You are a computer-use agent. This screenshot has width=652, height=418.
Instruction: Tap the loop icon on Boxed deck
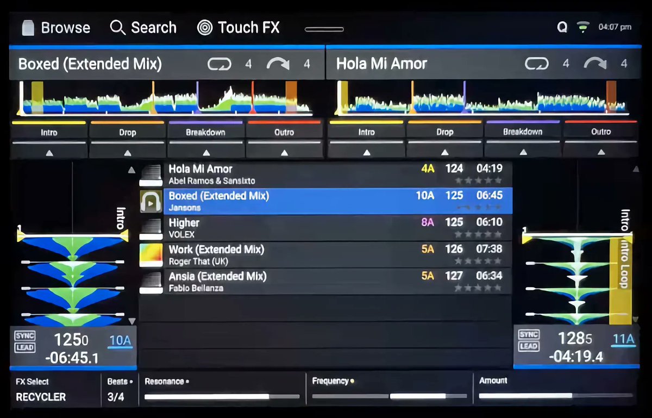pyautogui.click(x=219, y=64)
